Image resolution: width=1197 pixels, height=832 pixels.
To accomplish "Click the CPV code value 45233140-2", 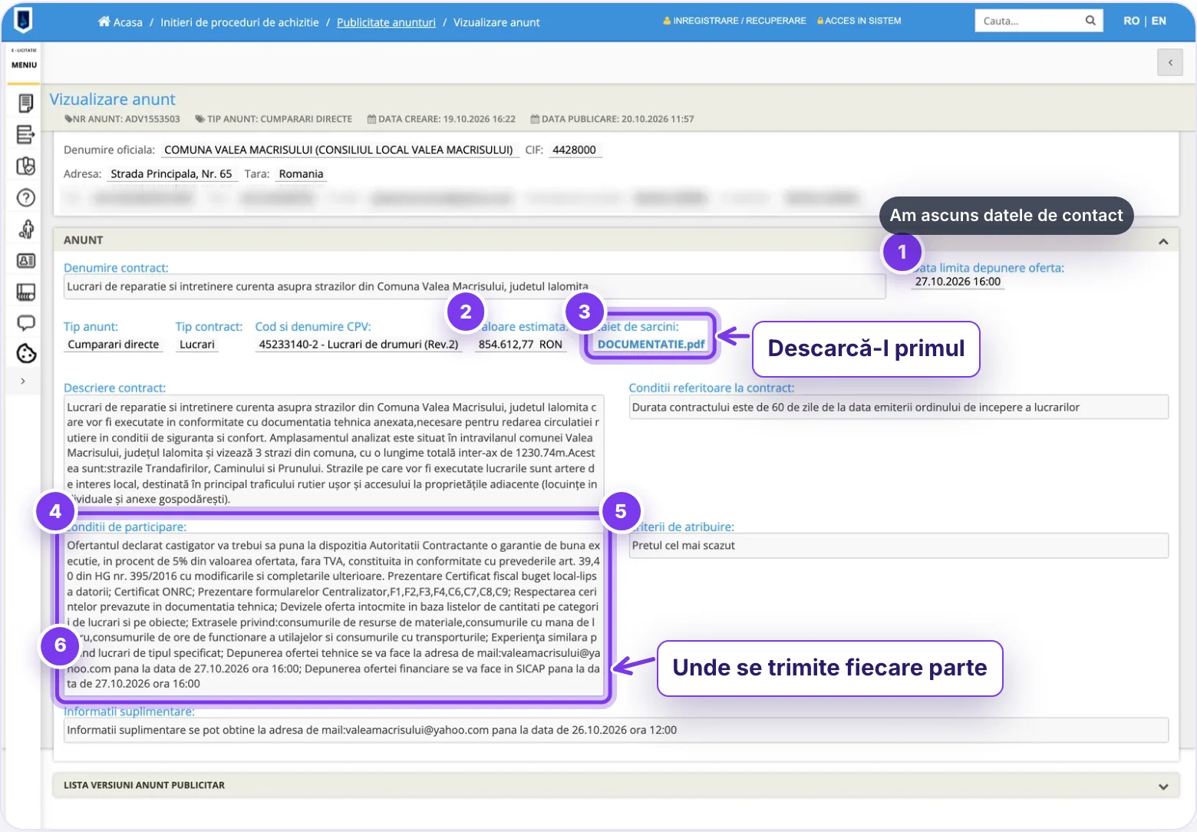I will coord(358,345).
